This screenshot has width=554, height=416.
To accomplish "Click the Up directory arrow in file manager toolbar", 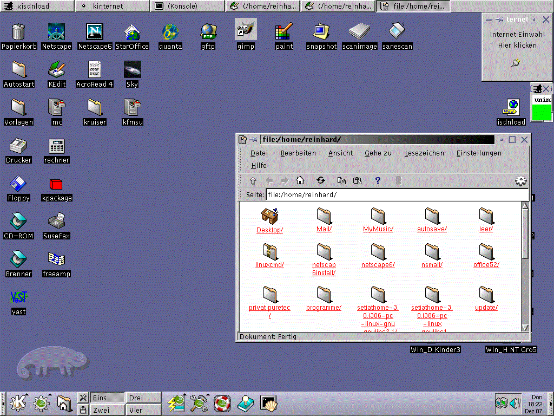I will [253, 181].
